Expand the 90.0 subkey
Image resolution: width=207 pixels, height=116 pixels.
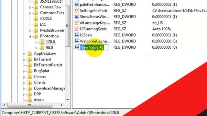(x=36, y=48)
